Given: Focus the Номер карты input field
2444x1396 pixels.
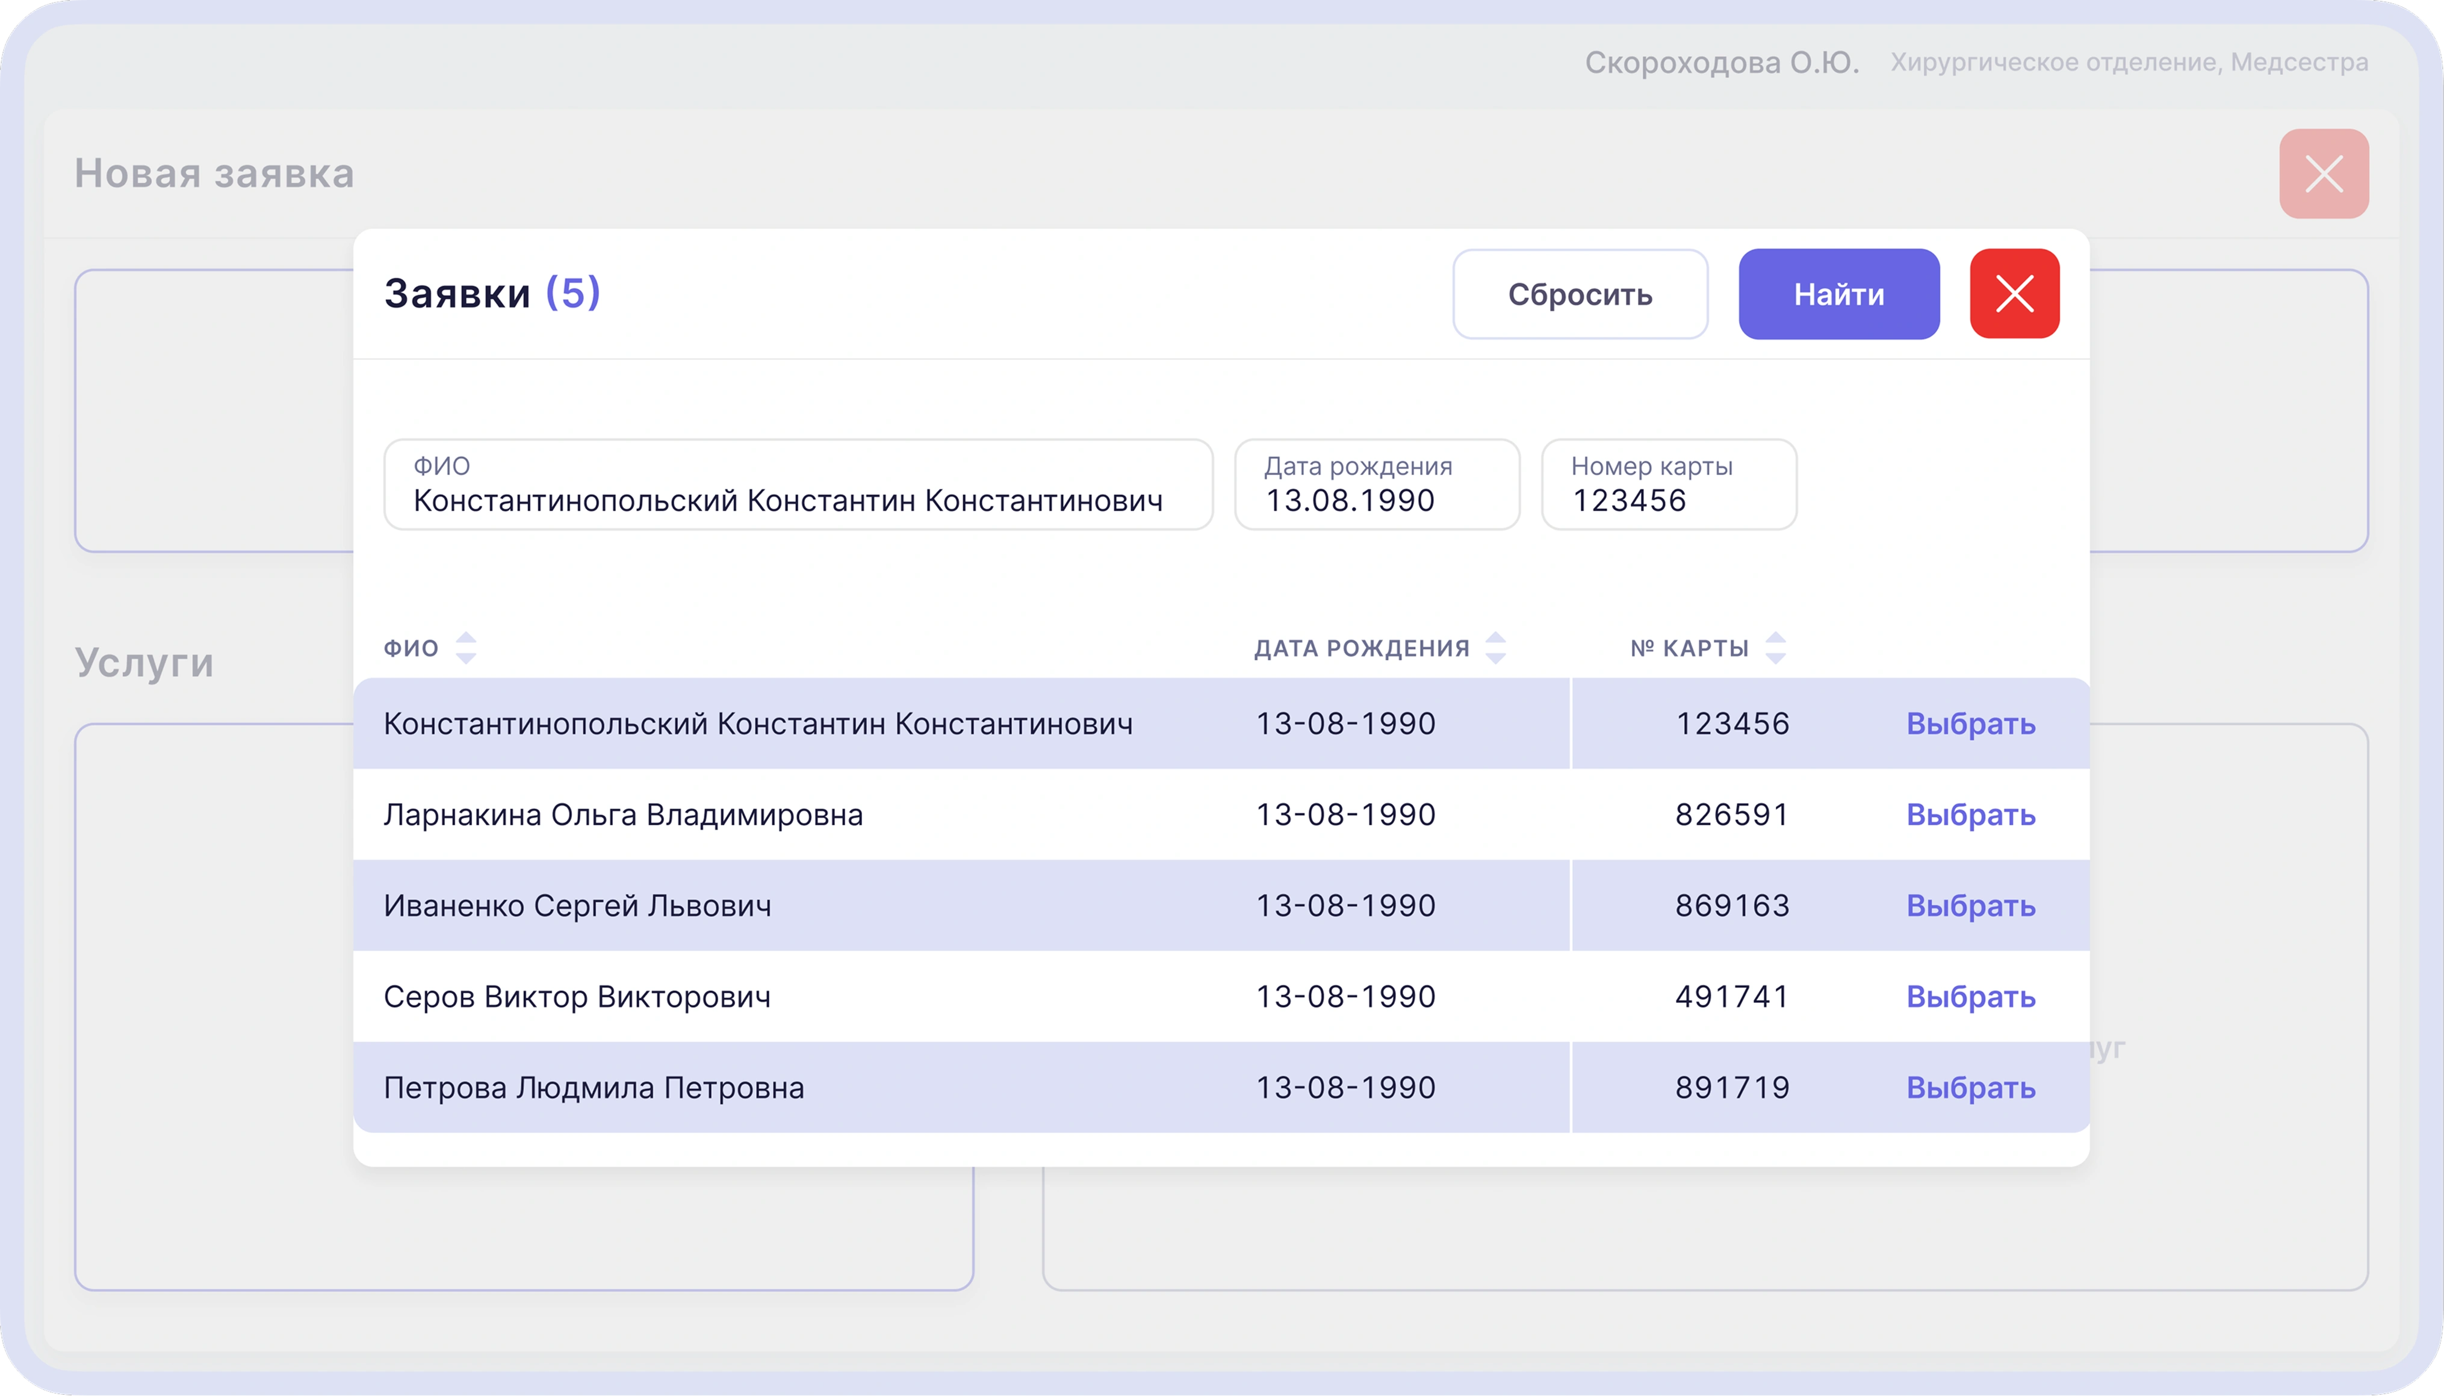Looking at the screenshot, I should (1669, 484).
